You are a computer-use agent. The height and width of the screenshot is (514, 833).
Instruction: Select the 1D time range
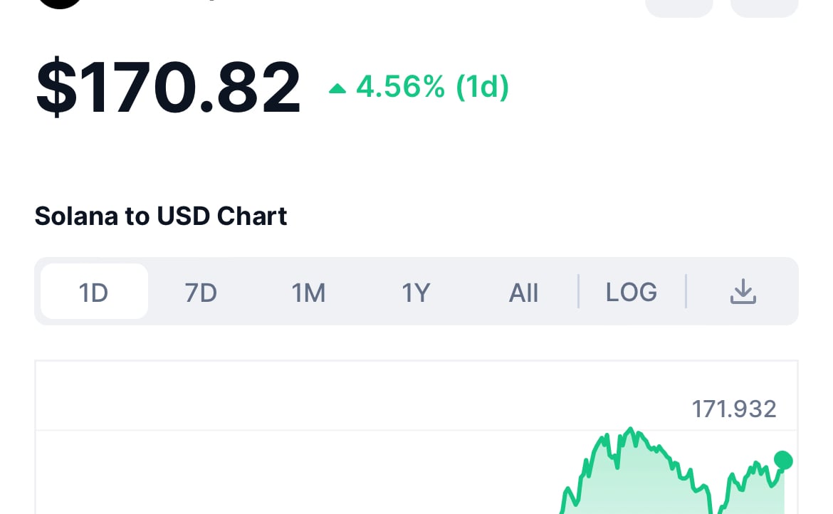tap(94, 292)
